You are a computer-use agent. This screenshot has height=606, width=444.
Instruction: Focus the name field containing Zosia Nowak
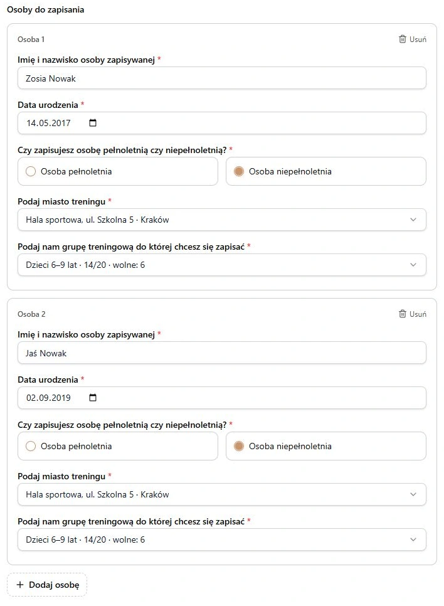point(222,78)
